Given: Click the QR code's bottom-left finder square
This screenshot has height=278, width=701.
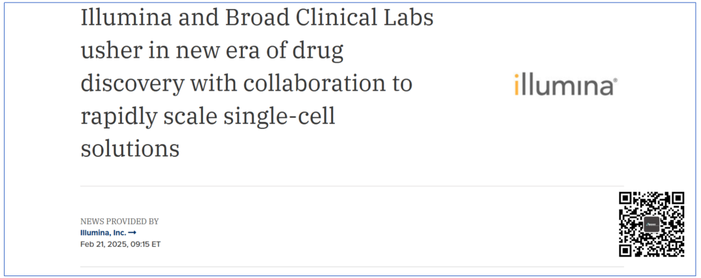Looking at the screenshot, I should coord(626,249).
